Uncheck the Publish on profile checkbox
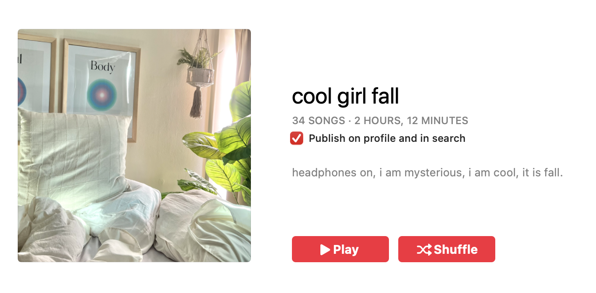This screenshot has width=596, height=293. 297,138
